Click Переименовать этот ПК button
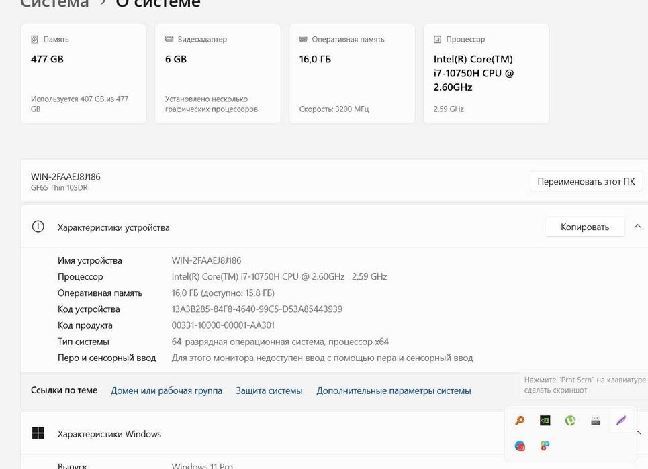The height and width of the screenshot is (469, 648). [586, 181]
